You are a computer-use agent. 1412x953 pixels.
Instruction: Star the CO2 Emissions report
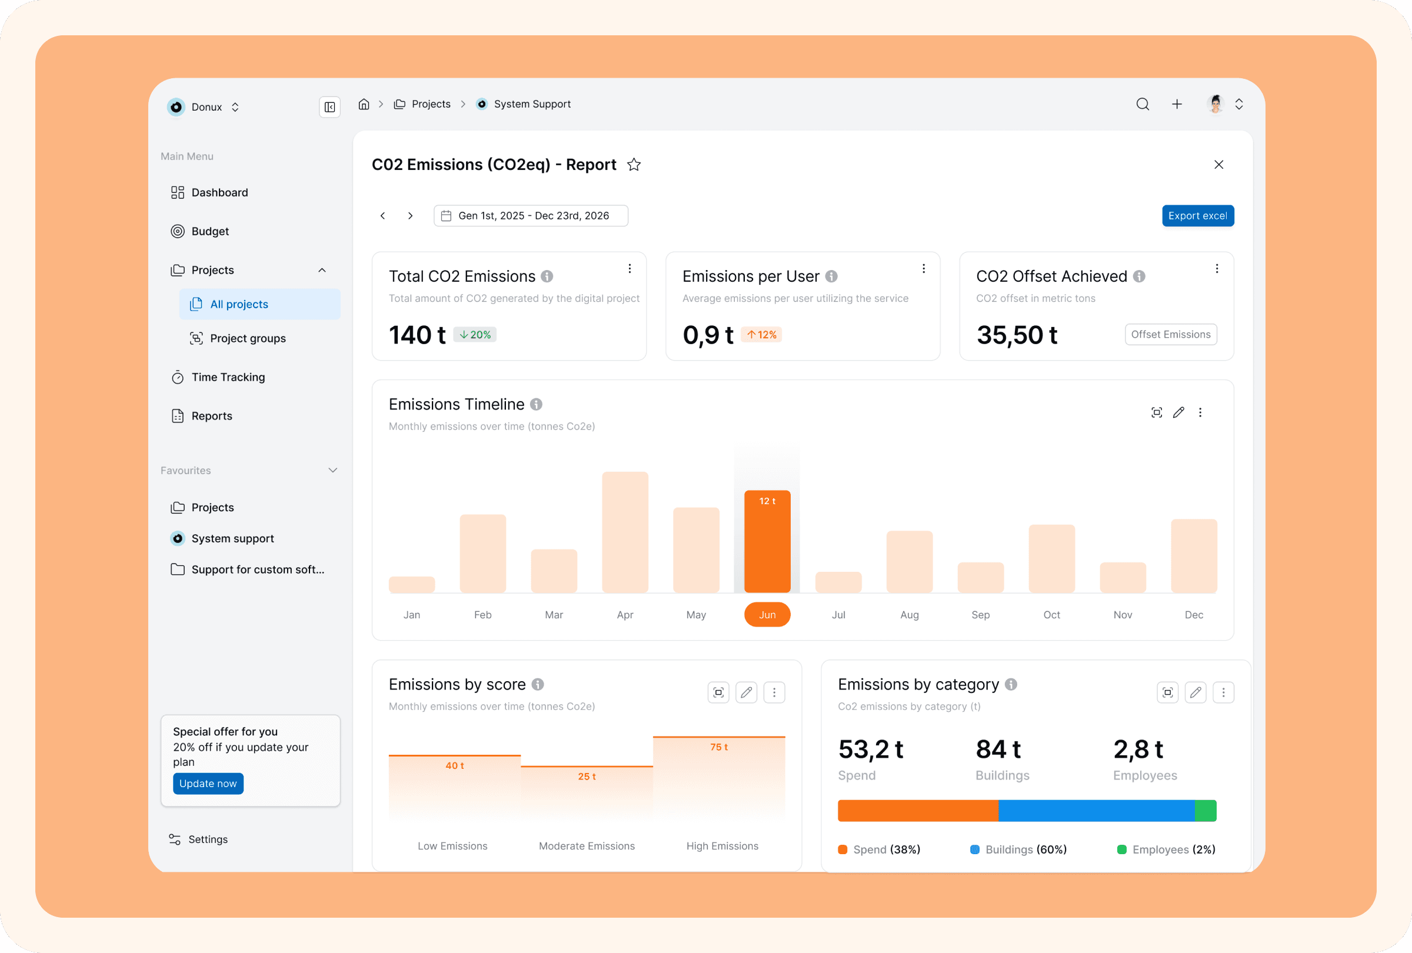[x=634, y=165]
